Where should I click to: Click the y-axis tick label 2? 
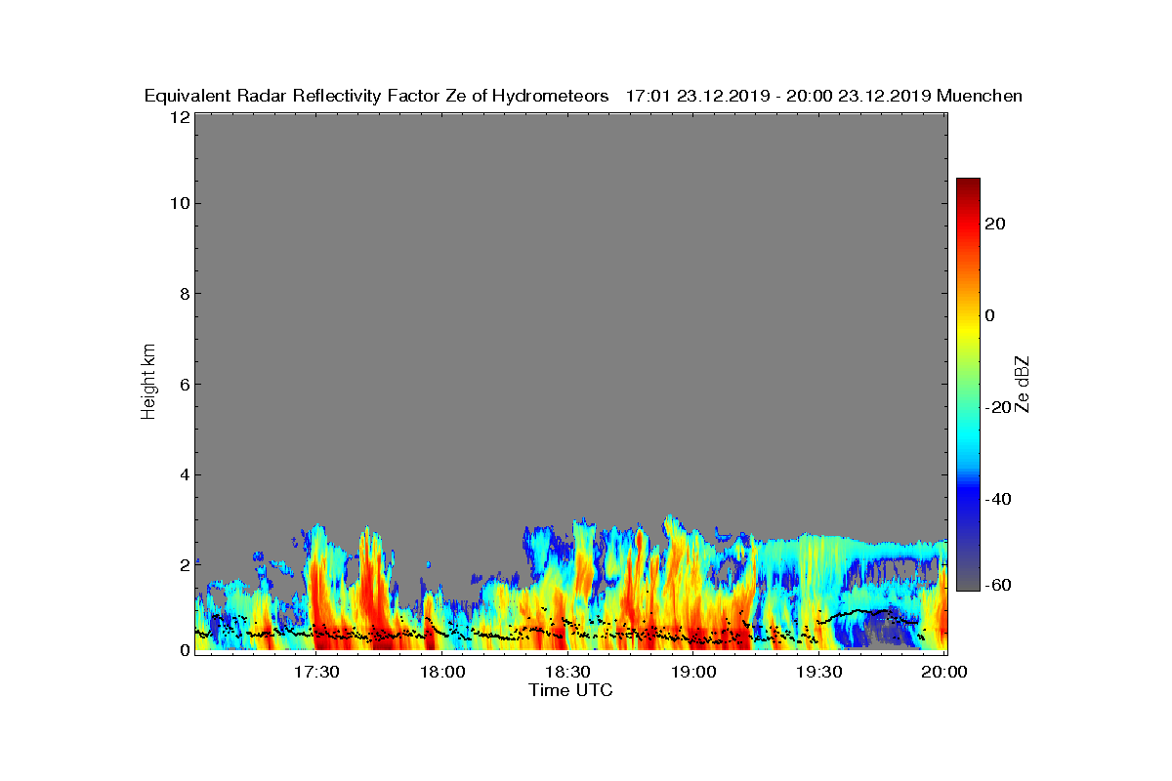[183, 565]
